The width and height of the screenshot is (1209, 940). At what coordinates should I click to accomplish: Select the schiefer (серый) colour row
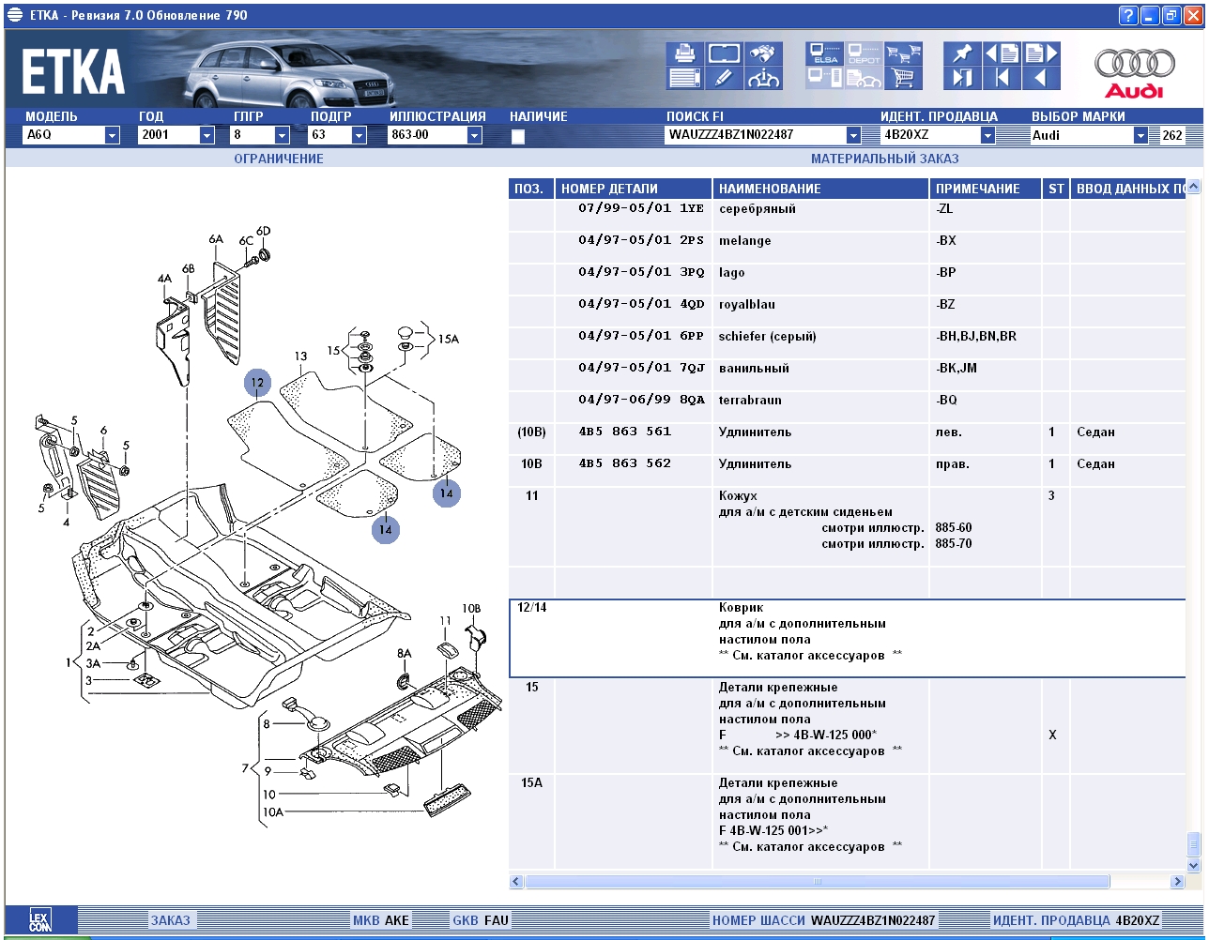tap(847, 343)
